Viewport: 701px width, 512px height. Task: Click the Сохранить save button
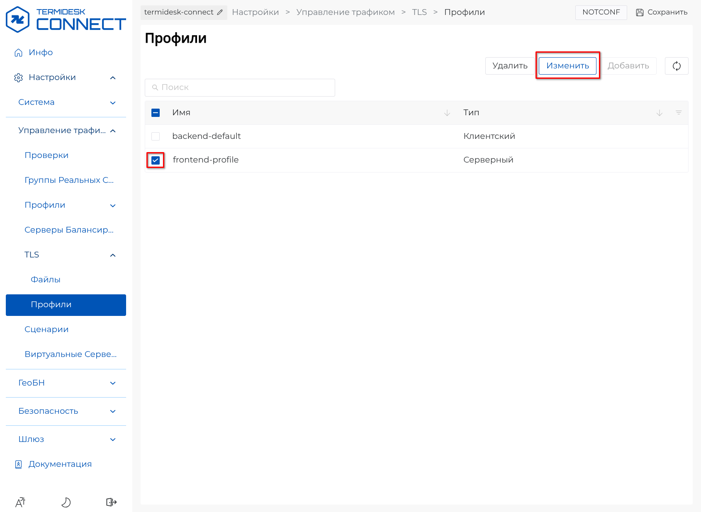662,12
